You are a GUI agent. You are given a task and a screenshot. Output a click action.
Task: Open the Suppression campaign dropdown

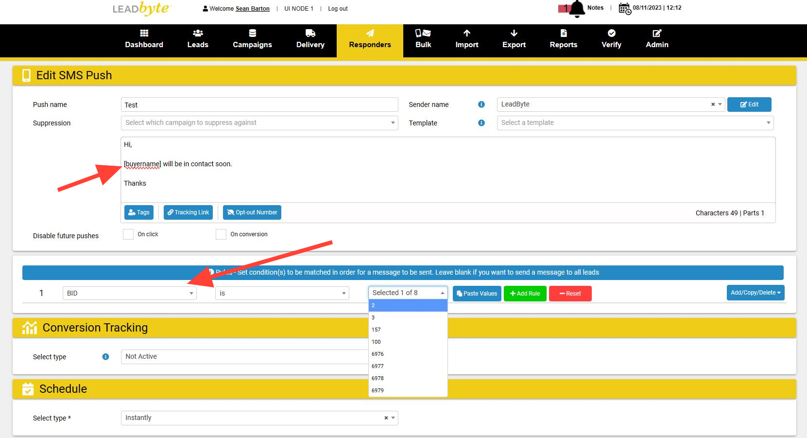(x=259, y=123)
